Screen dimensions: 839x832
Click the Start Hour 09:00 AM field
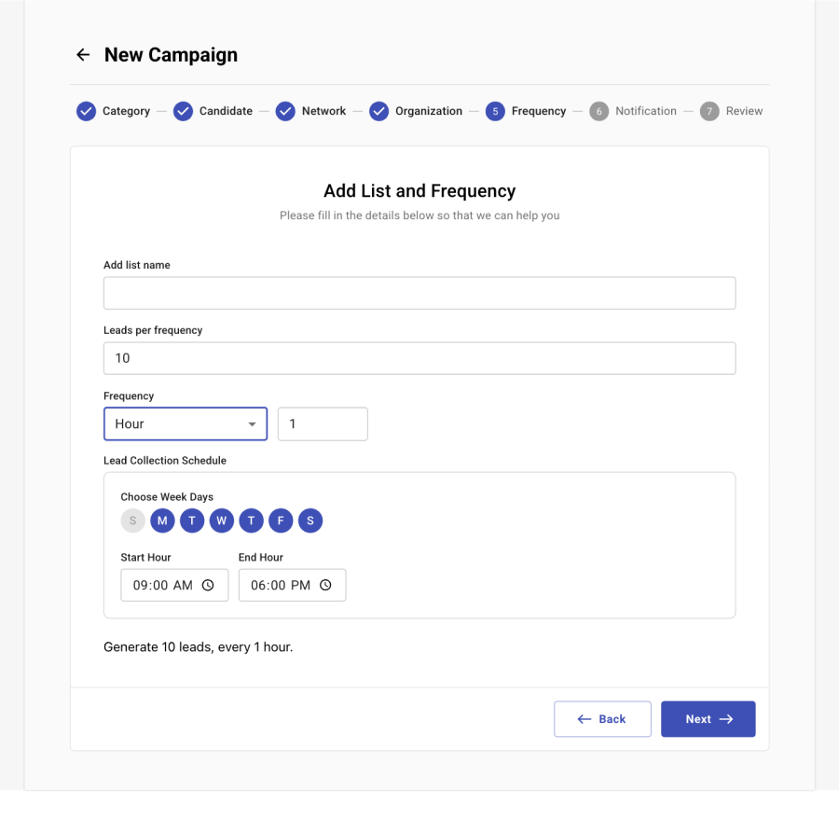tap(164, 586)
